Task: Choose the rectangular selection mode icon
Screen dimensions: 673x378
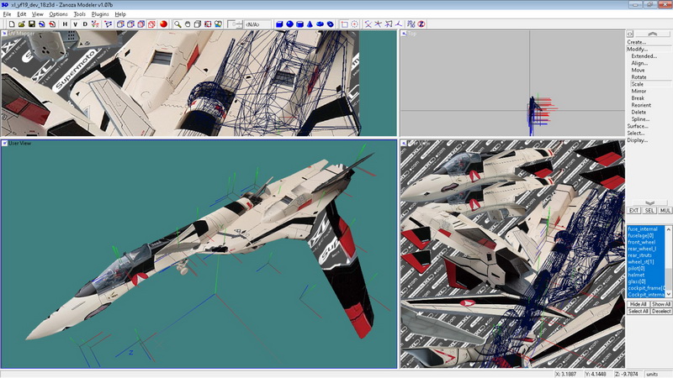Action: click(344, 24)
